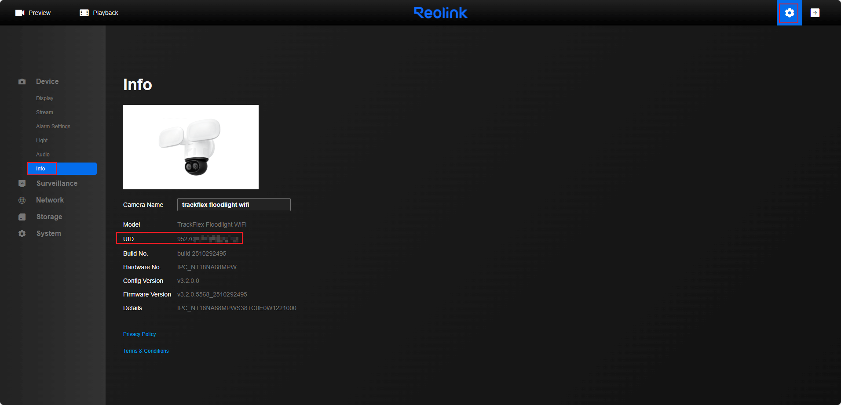The image size is (841, 405).
Task: Open Terms & Conditions
Action: (146, 351)
